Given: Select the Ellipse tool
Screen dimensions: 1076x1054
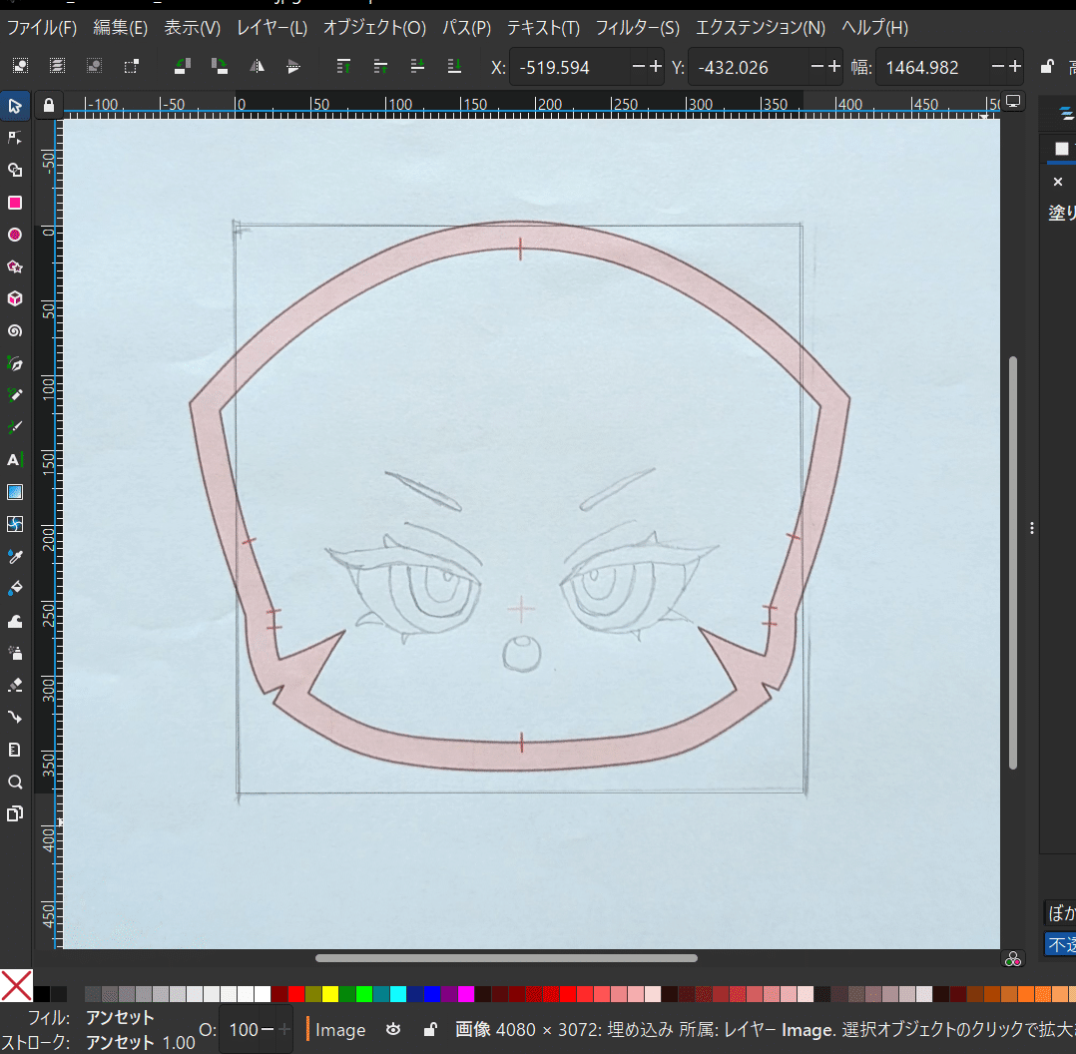Looking at the screenshot, I should tap(14, 235).
